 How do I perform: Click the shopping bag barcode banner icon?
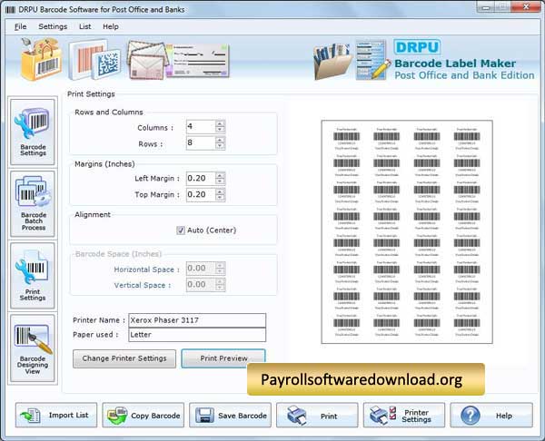41,59
